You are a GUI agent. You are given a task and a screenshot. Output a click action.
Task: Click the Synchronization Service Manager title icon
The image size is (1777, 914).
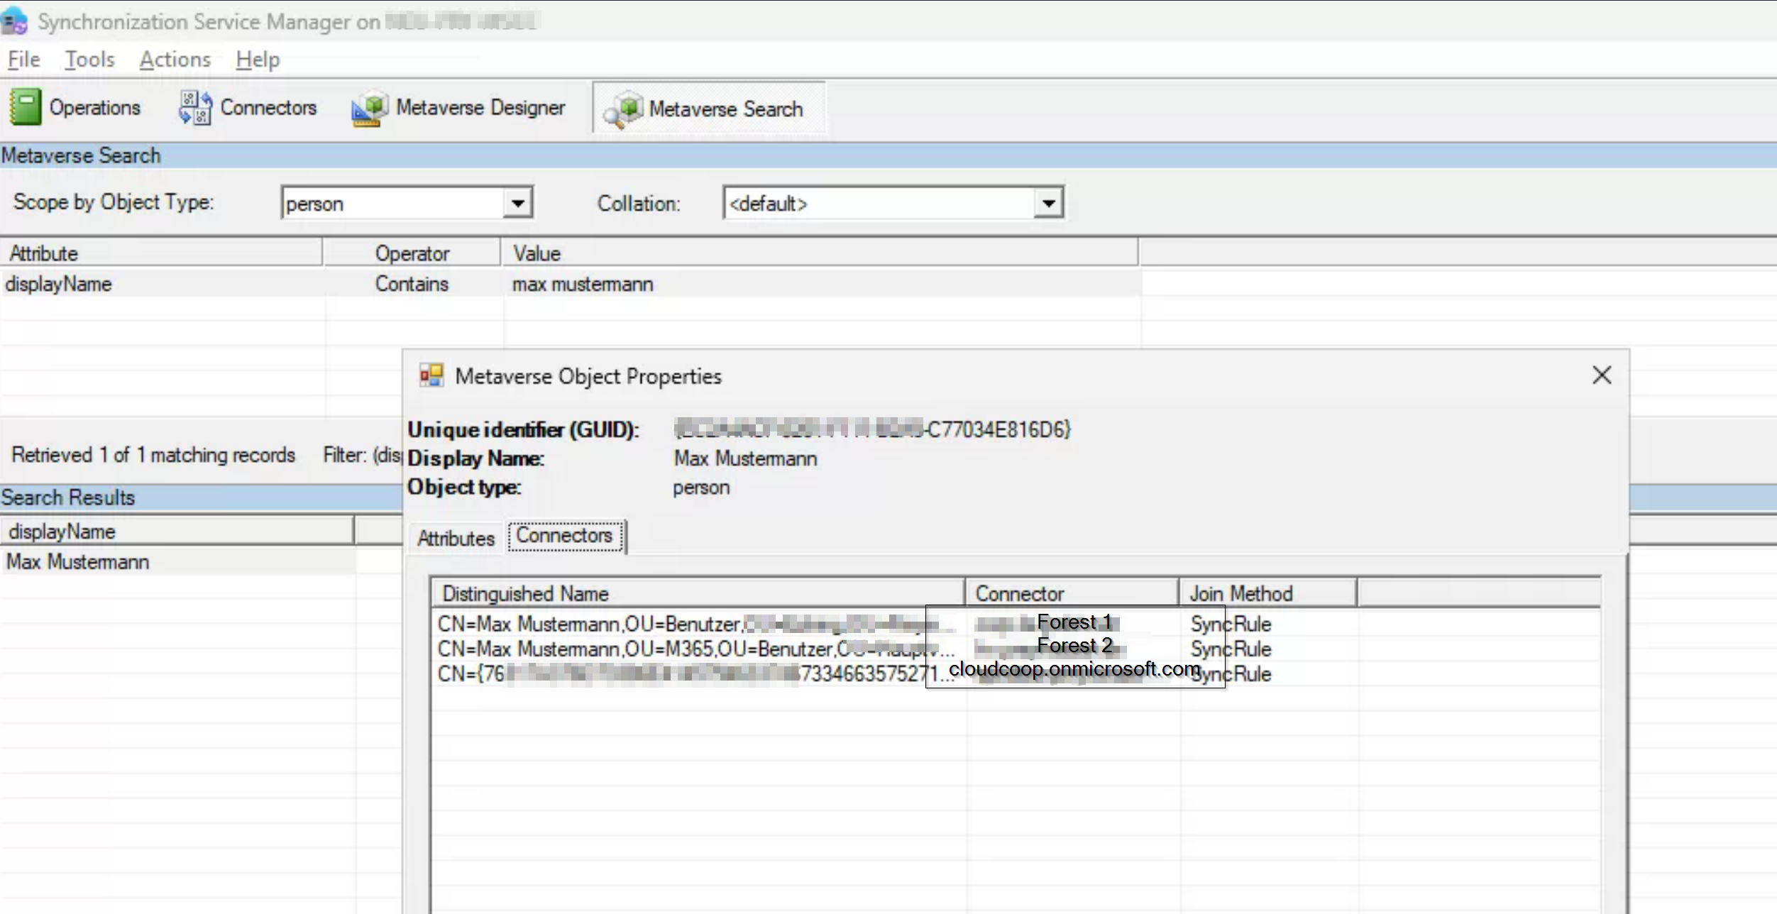point(14,21)
